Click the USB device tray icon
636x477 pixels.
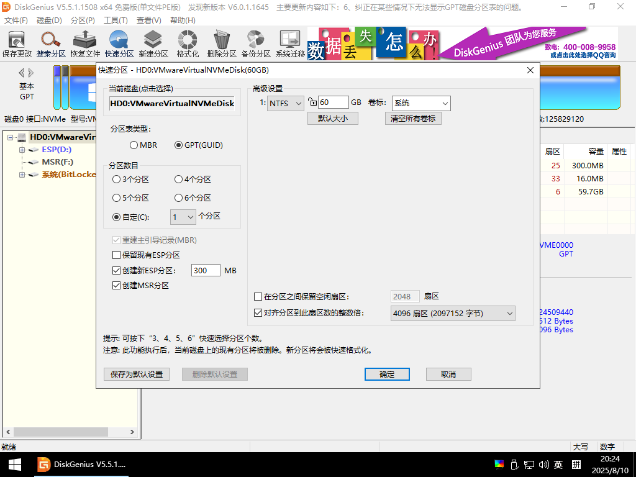(514, 465)
